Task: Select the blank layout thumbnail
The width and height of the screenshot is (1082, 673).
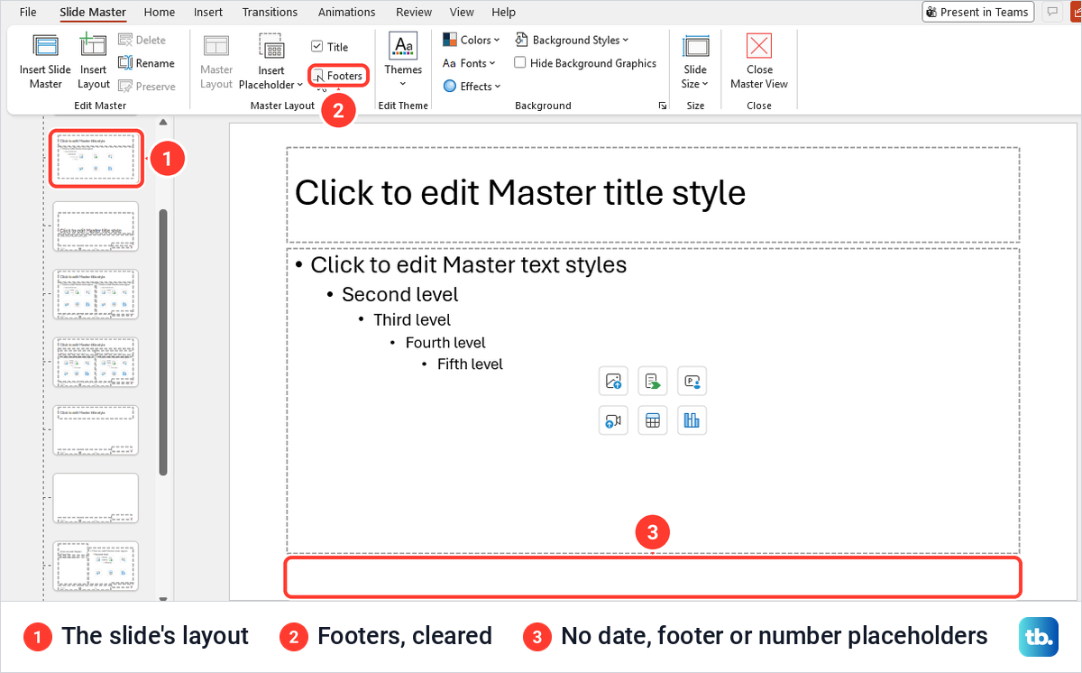Action: (96, 498)
